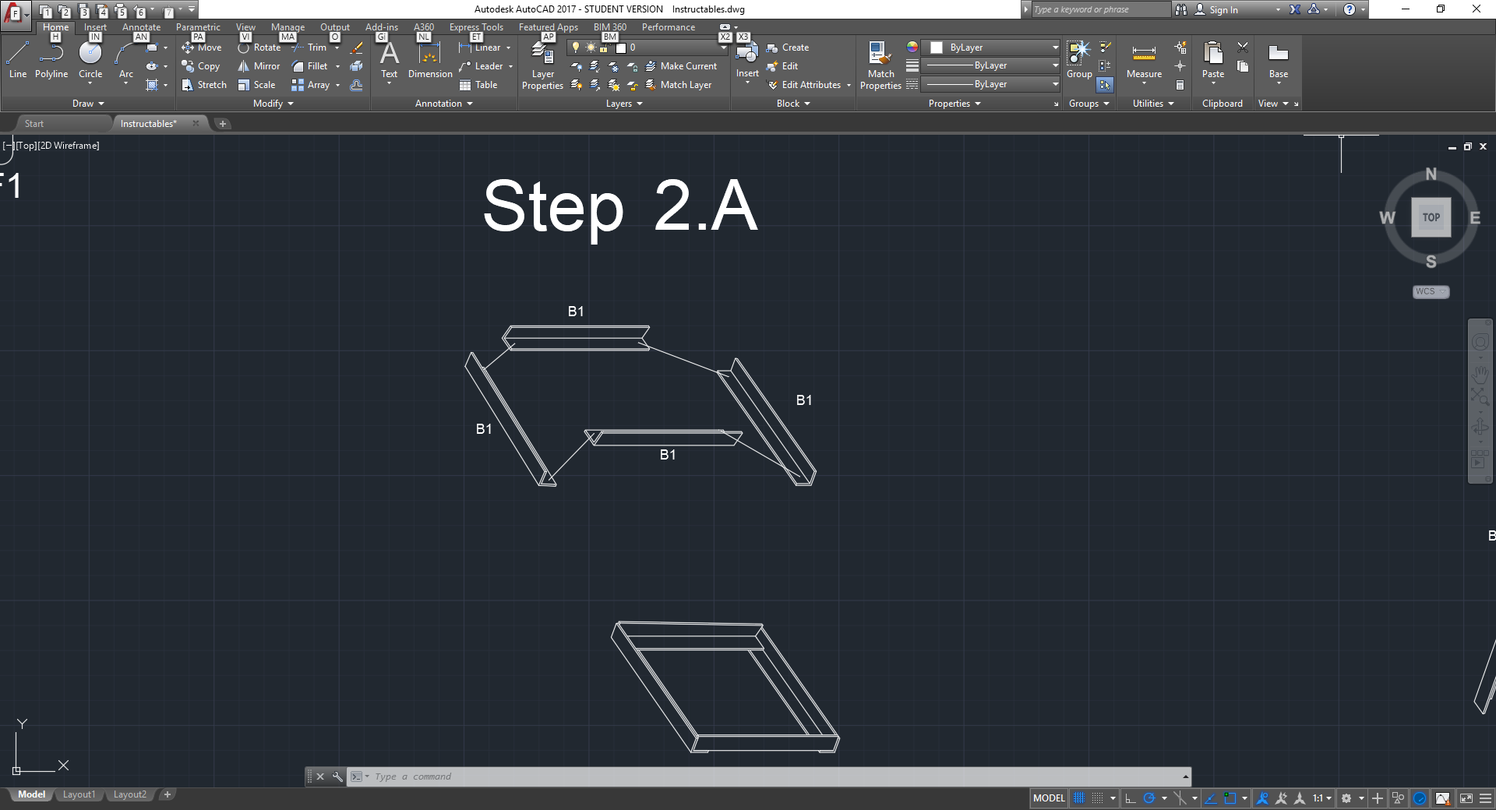Screen dimensions: 1496x810
Task: Toggle ortho mode in status bar
Action: (x=1130, y=798)
